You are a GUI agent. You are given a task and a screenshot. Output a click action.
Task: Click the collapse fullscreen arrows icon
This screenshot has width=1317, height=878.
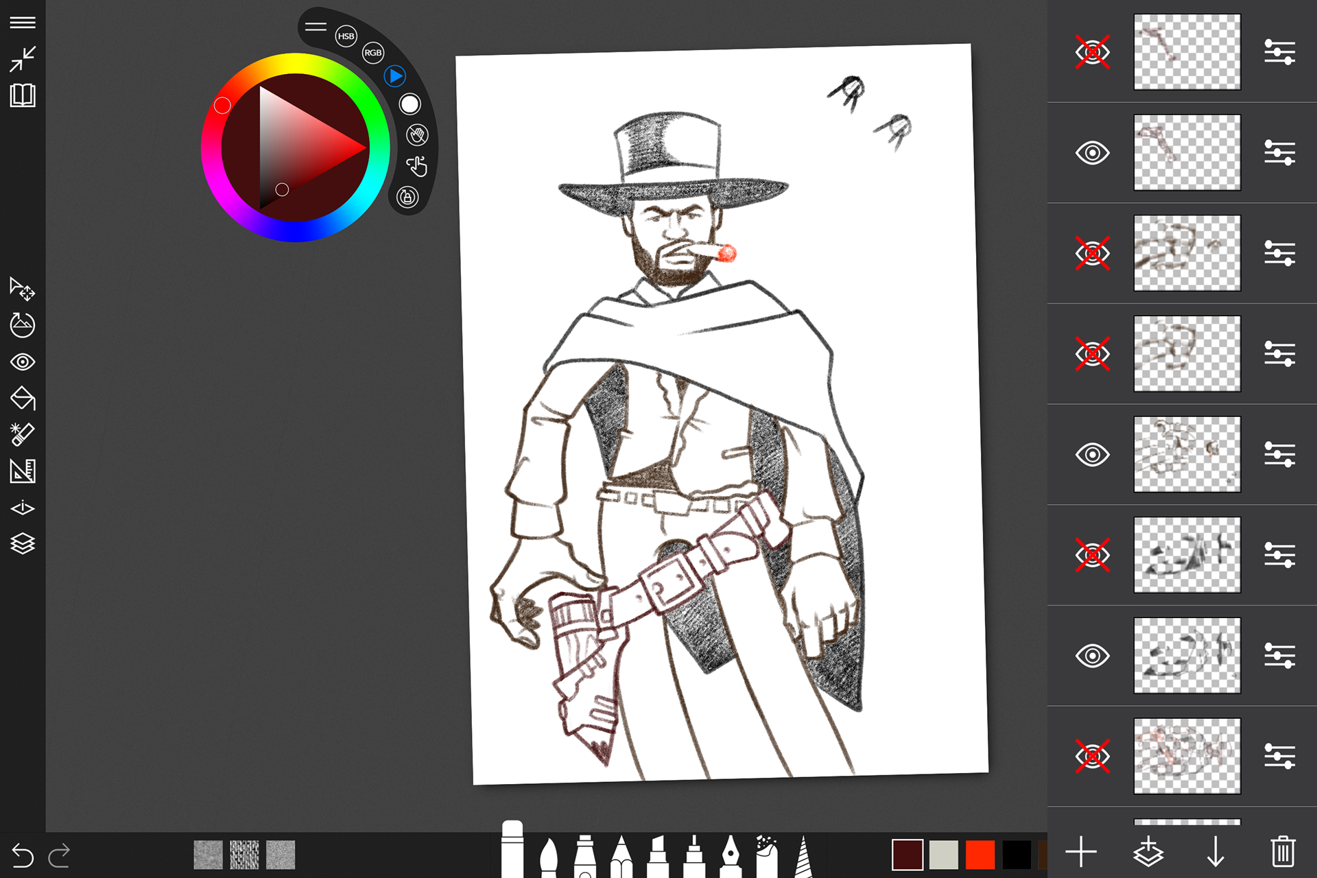(x=23, y=59)
